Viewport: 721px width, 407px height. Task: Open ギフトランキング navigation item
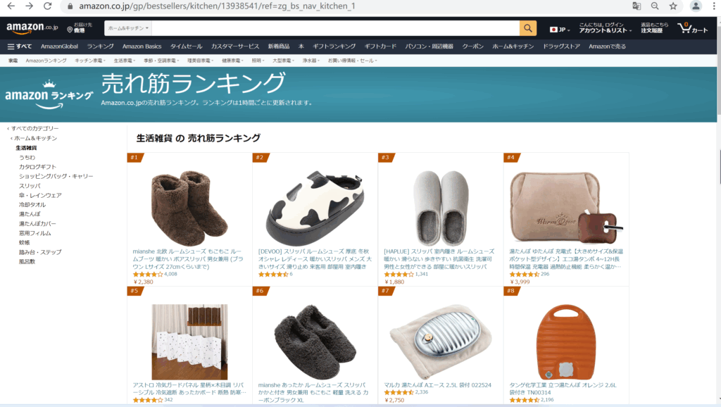(x=334, y=46)
